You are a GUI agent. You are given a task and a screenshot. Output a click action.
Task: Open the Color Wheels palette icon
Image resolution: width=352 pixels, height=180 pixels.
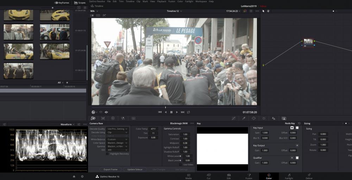pos(113,118)
